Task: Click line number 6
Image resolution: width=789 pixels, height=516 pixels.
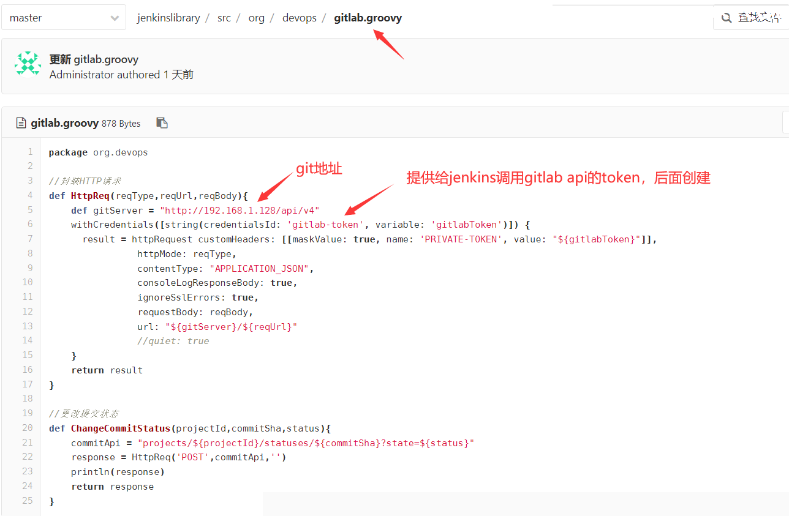Action: click(30, 224)
